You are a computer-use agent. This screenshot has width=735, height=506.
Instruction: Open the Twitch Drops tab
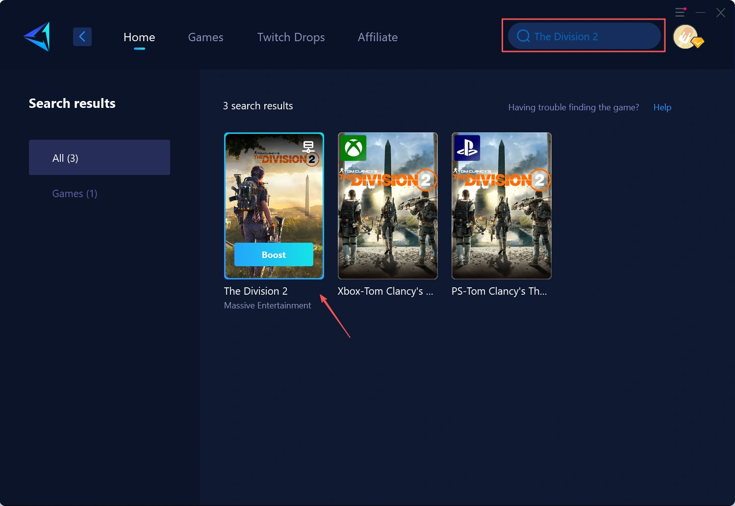[291, 37]
